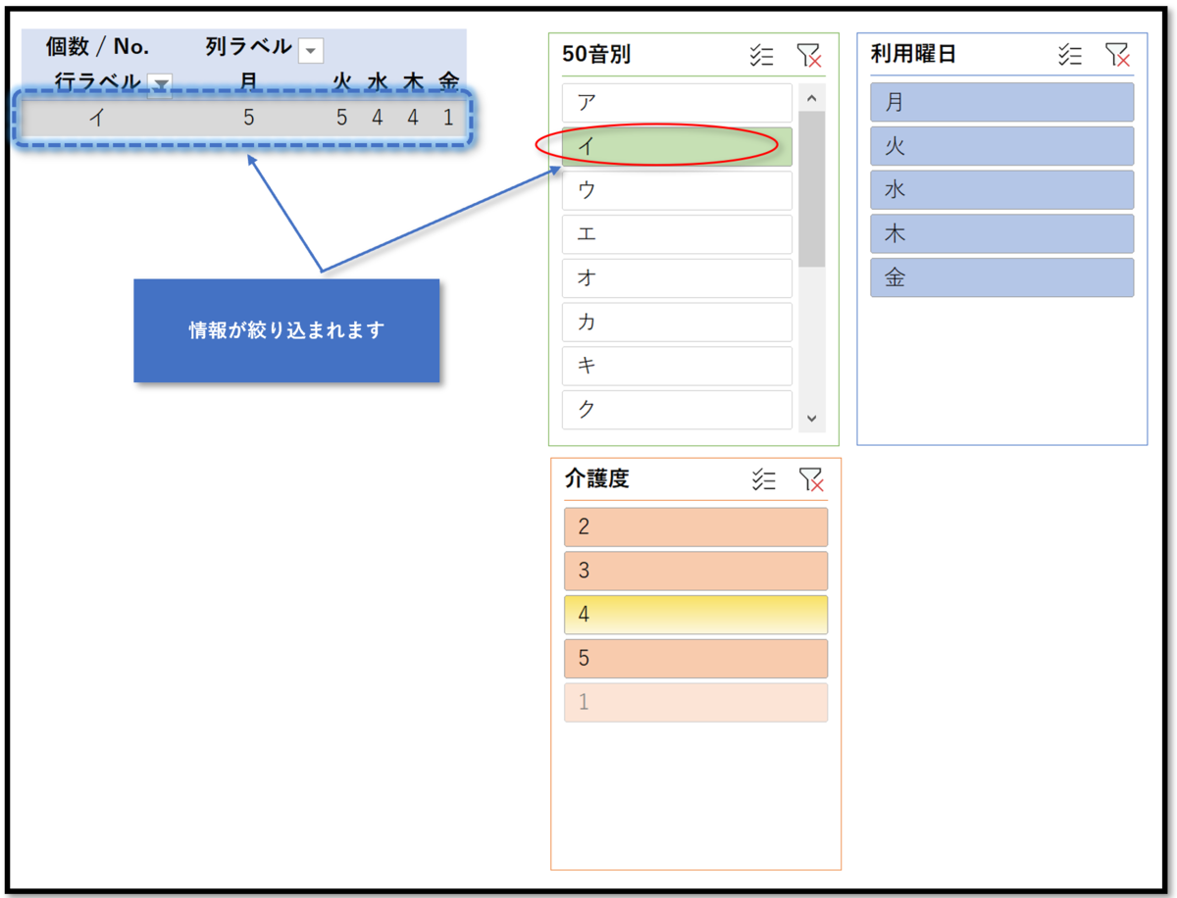1177x898 pixels.
Task: Select care level 5 in the 介護度 slicer
Action: coord(694,658)
